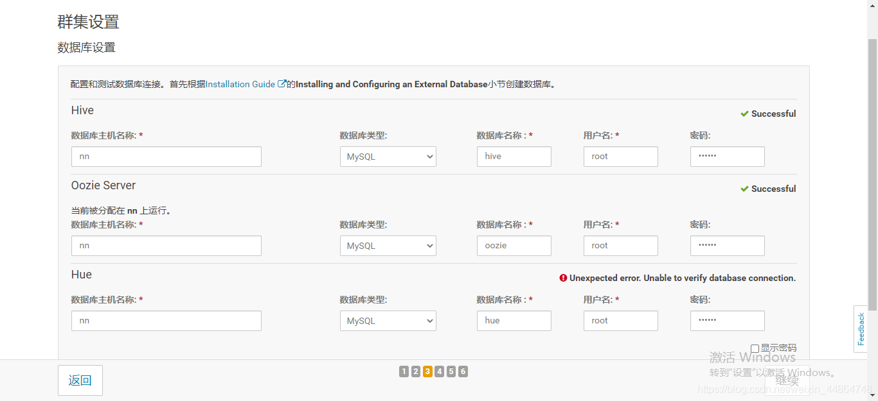This screenshot has width=878, height=401.
Task: Click the Hive section heading
Action: pyautogui.click(x=82, y=110)
